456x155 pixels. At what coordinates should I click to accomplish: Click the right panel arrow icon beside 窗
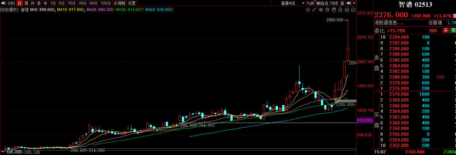click(x=348, y=3)
